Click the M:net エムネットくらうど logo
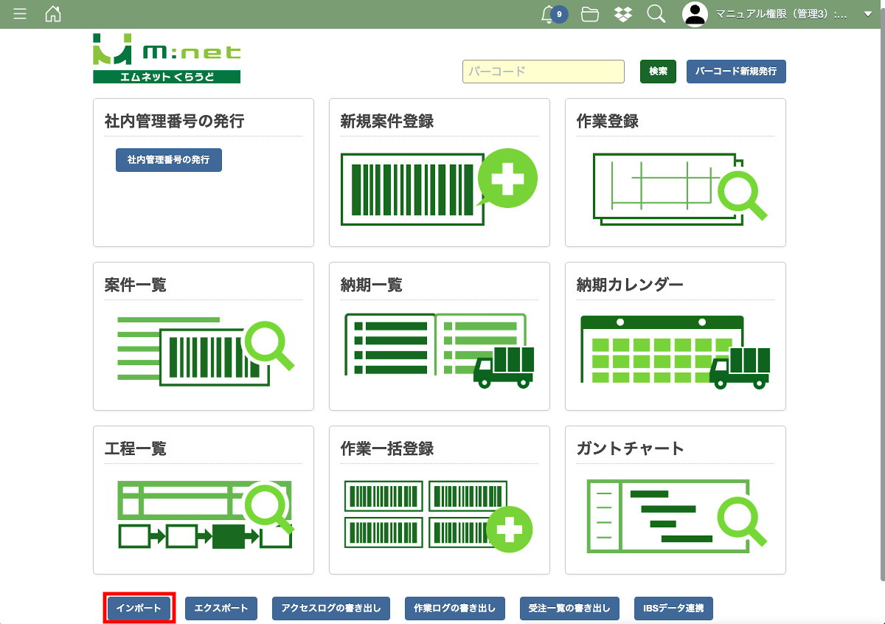Image resolution: width=885 pixels, height=624 pixels. point(167,58)
